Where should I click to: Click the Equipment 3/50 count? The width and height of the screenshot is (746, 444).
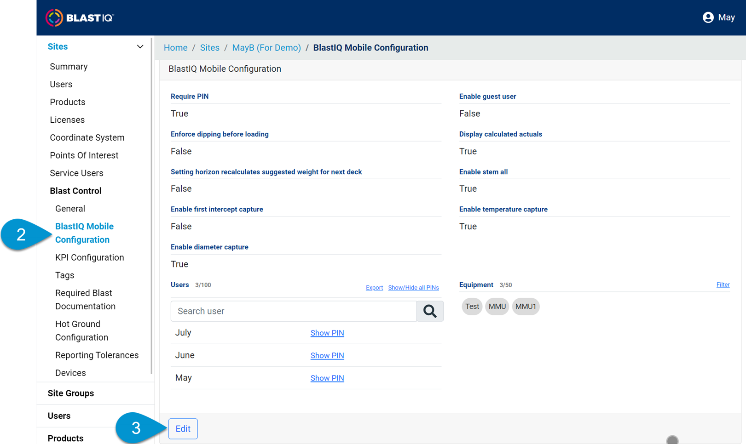pyautogui.click(x=505, y=285)
